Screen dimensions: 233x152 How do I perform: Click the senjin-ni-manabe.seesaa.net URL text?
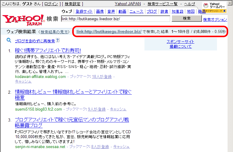coord(40,147)
